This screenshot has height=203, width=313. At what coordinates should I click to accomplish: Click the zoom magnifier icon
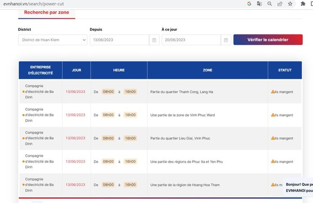click(x=270, y=4)
